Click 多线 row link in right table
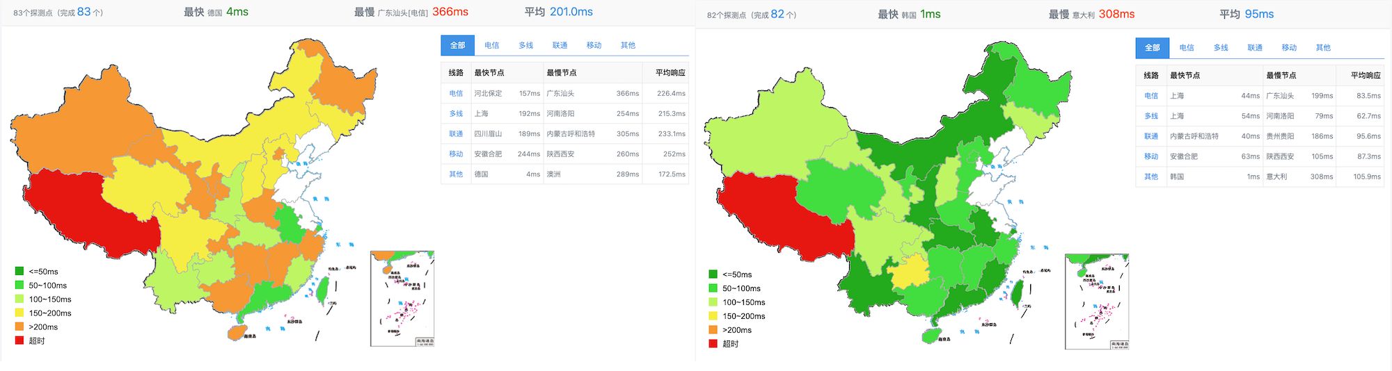 click(1151, 116)
